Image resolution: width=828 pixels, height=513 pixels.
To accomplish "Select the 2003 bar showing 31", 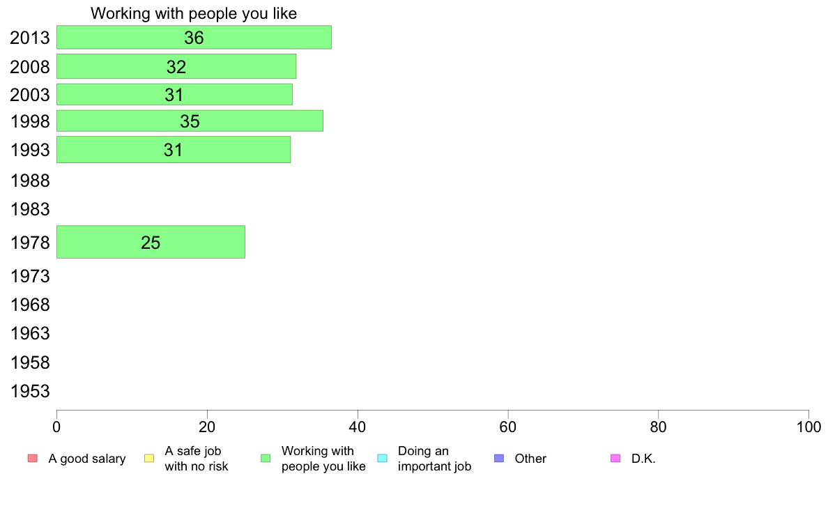I will [174, 95].
